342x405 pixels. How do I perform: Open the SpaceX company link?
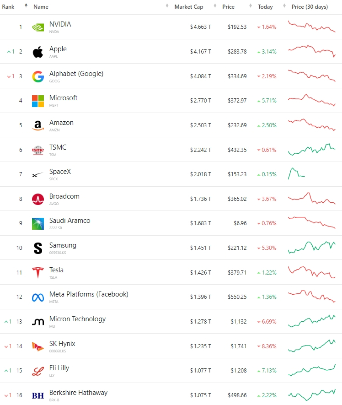point(60,172)
